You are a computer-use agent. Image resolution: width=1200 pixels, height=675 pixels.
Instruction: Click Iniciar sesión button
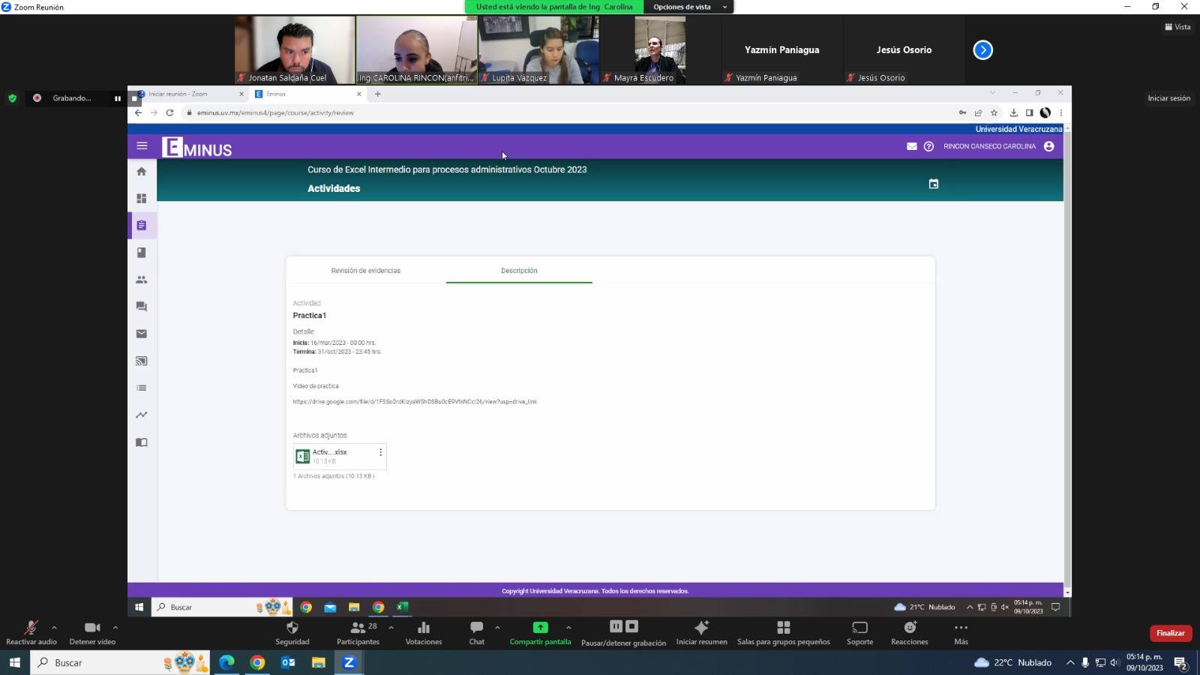click(1168, 98)
